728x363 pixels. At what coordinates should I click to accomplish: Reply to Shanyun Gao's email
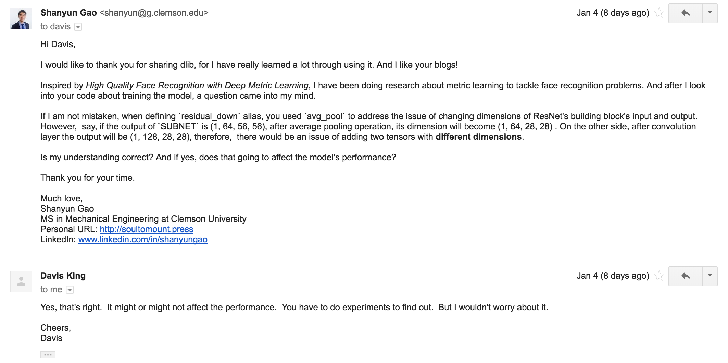[x=686, y=13]
